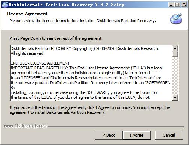The image size is (189, 145).
Task: Click the magnifier disk logo in header
Action: point(176,18)
